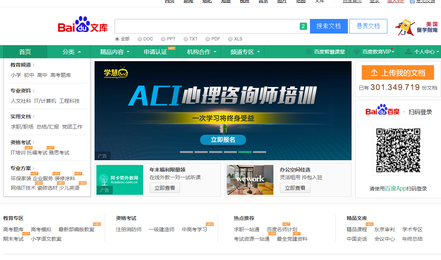Open the 小学语文教案 link
Screen dimensions: 441x260
[46, 239]
